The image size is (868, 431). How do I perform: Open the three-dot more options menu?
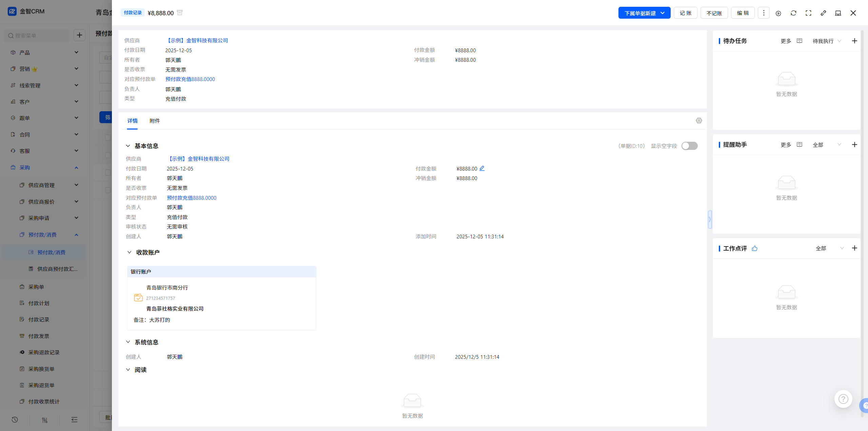764,13
